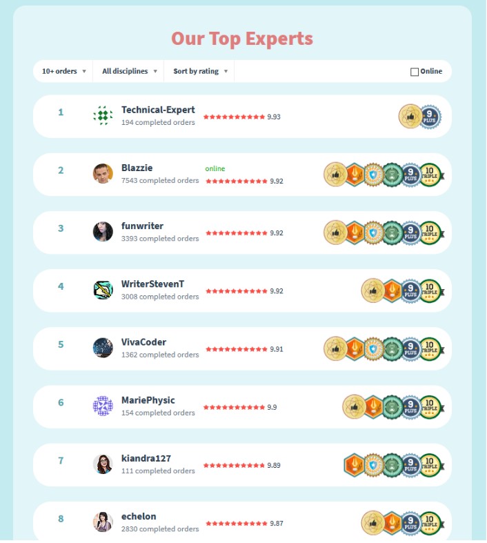
Task: Click the 9 Plus badge for Technical-Expert
Action: 430,117
